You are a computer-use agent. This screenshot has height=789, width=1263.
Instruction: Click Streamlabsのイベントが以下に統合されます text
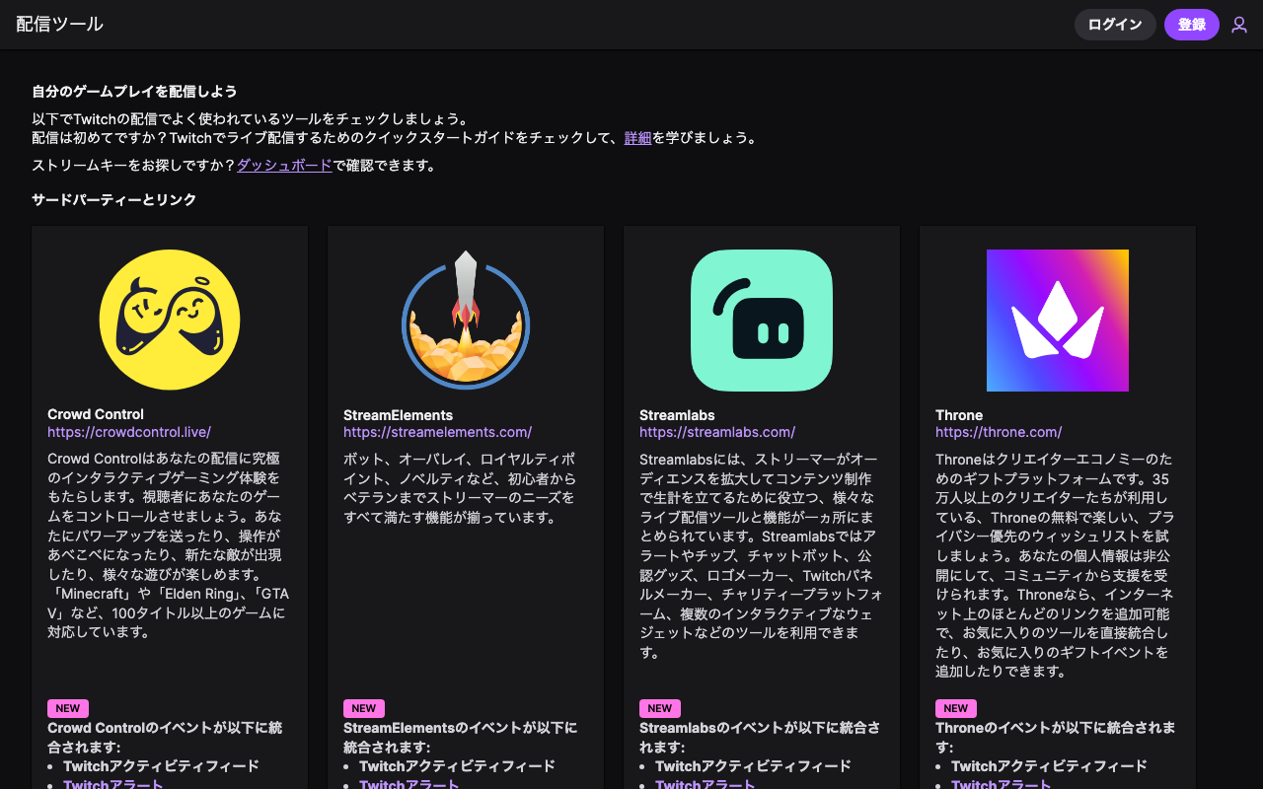click(760, 738)
